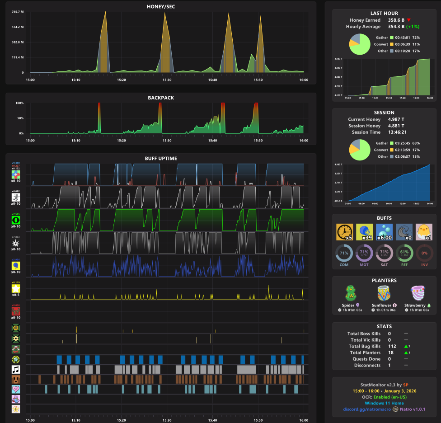The image size is (441, 423).
Task: Click the COM 71% circular gauge
Action: point(344,253)
